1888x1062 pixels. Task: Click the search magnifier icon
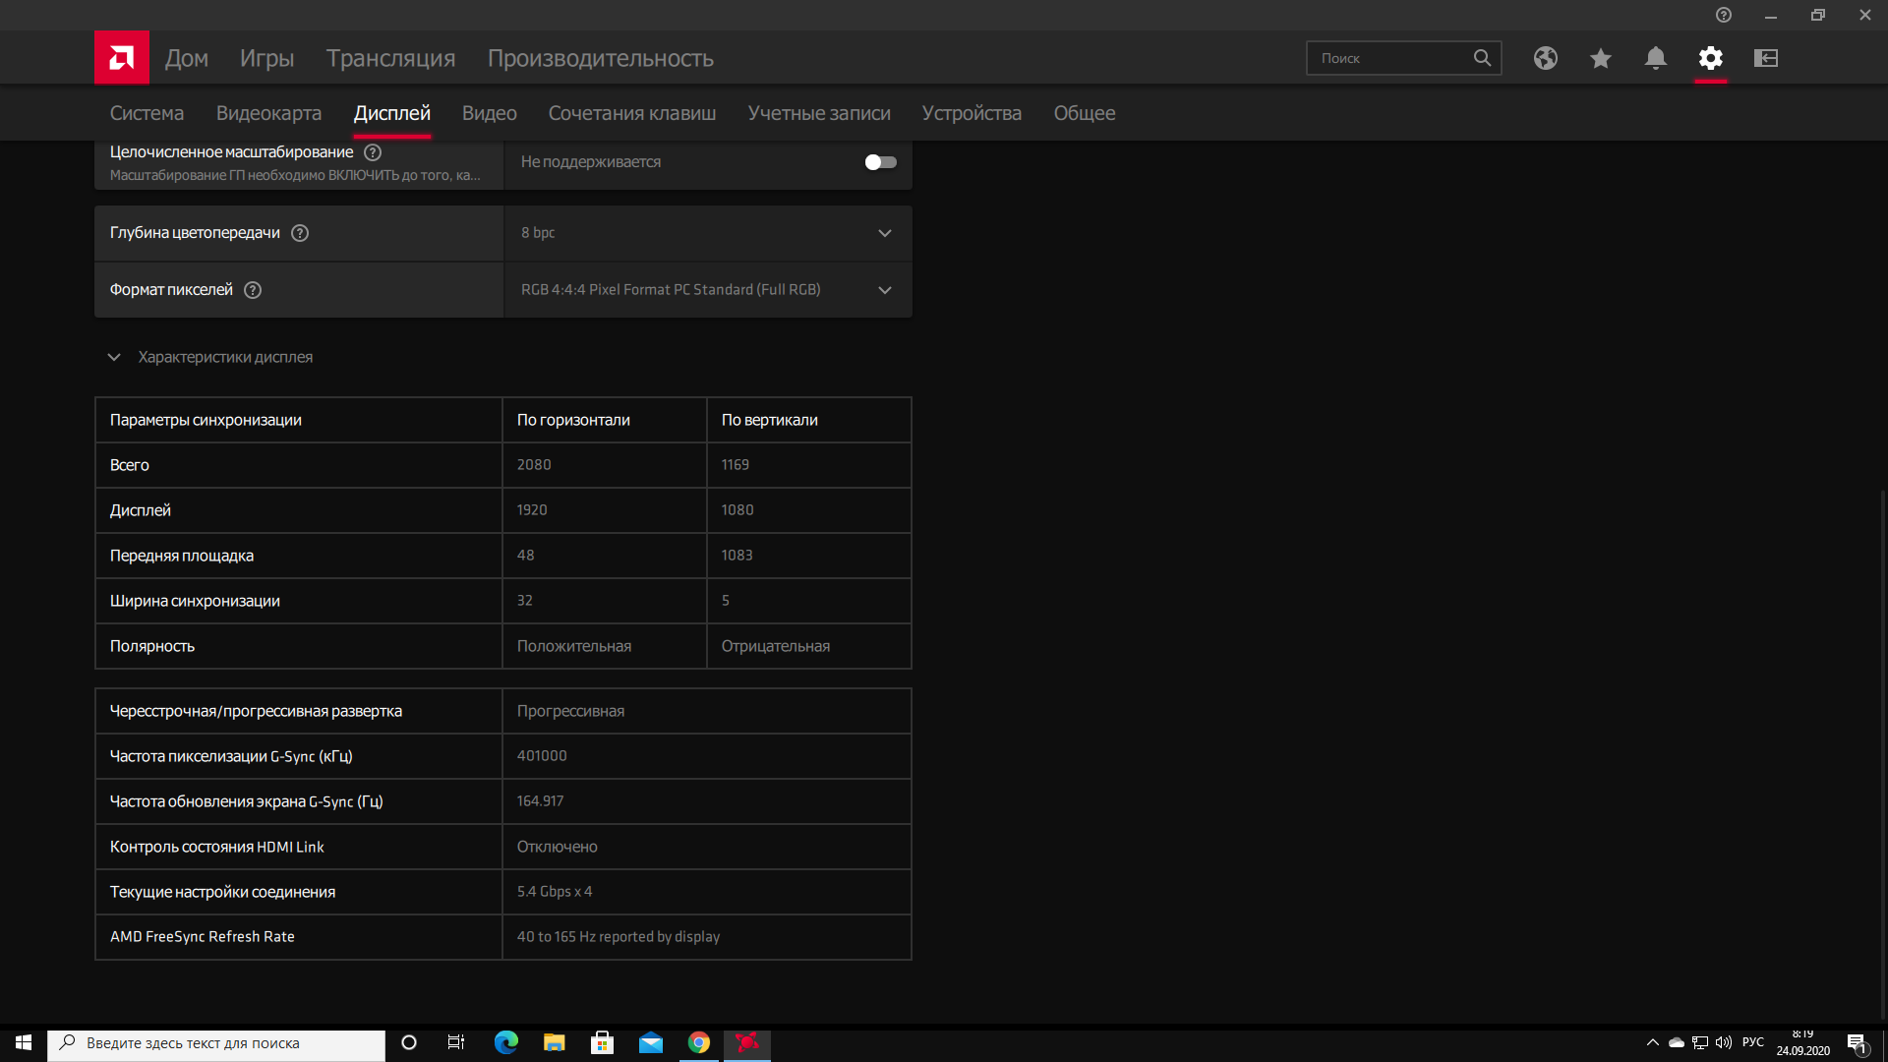(x=1482, y=58)
